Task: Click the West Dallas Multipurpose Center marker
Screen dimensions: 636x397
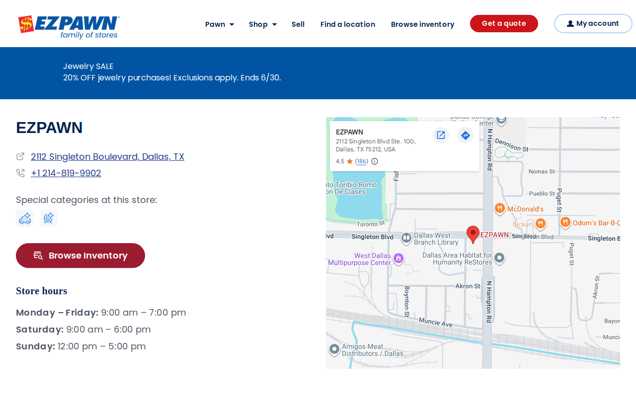Action: pos(398,258)
